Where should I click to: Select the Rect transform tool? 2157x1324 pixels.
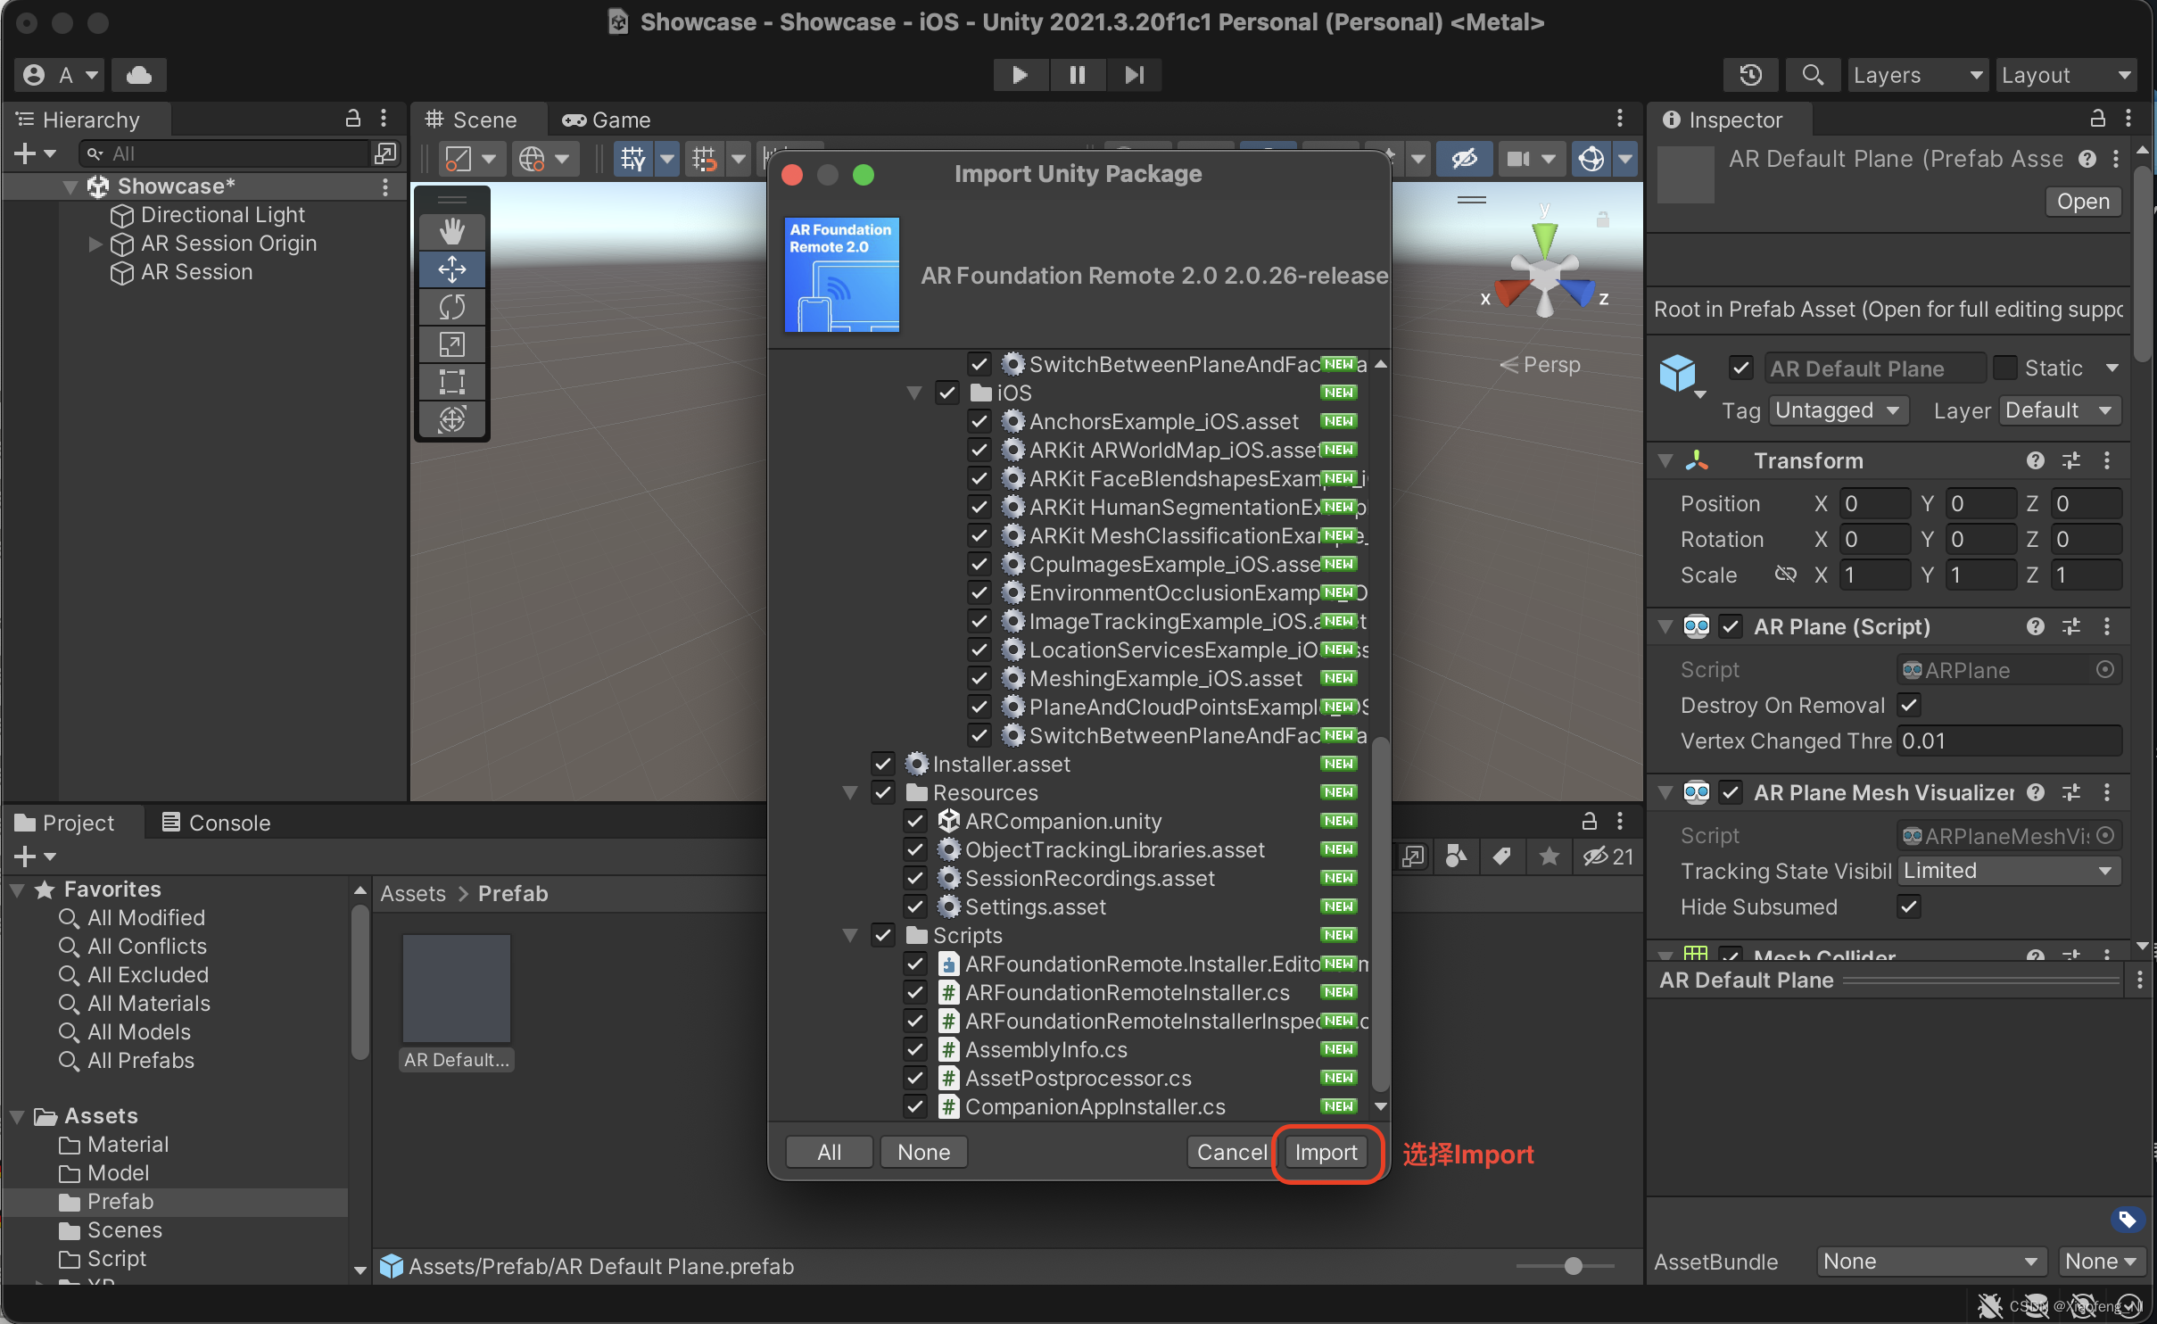[x=452, y=382]
